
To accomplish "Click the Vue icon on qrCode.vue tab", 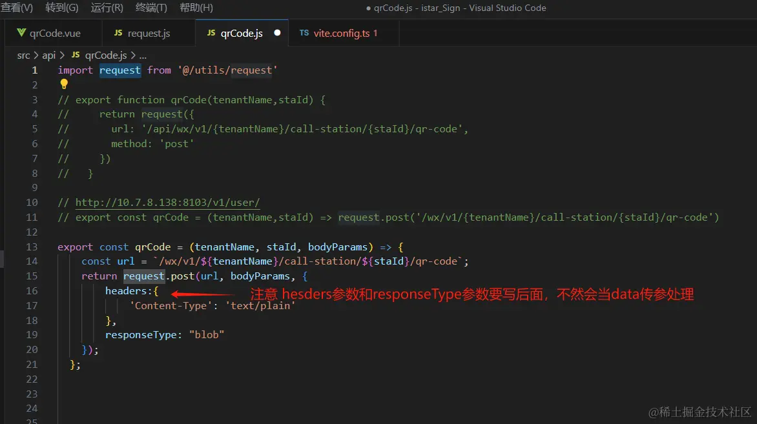I will coord(21,32).
